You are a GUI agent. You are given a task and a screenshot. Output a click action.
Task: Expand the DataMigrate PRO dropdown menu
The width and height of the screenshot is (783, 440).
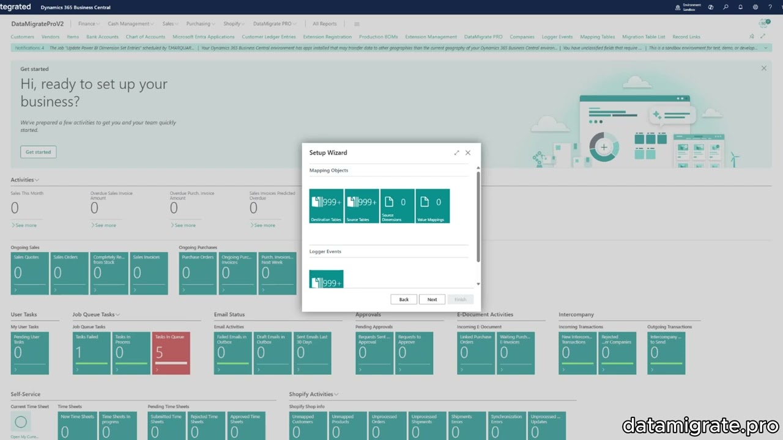pos(275,24)
